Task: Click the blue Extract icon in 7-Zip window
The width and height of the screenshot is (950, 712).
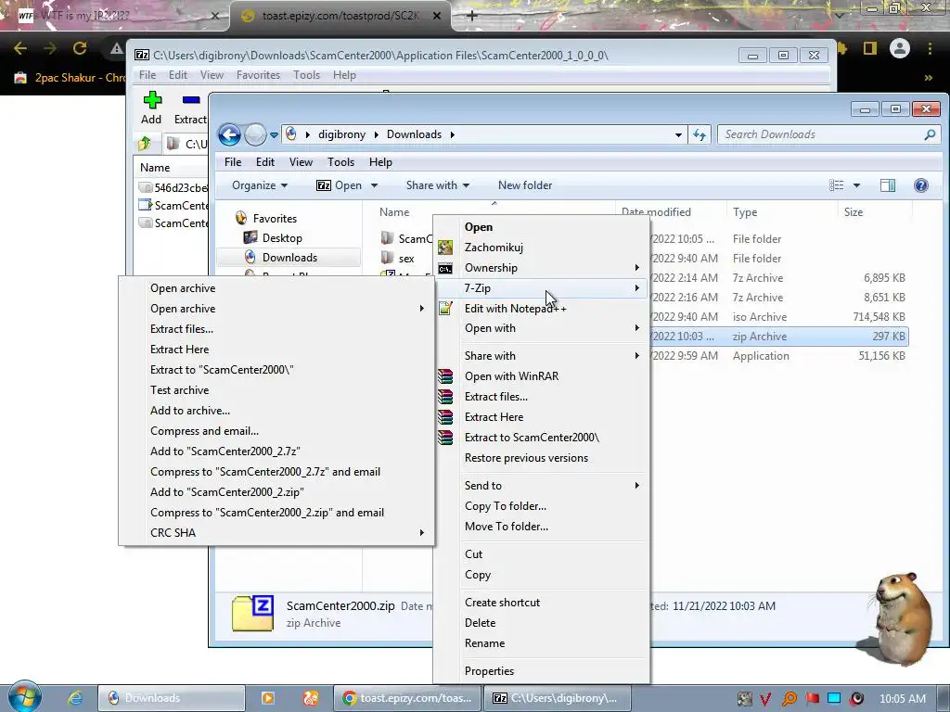Action: (191, 100)
